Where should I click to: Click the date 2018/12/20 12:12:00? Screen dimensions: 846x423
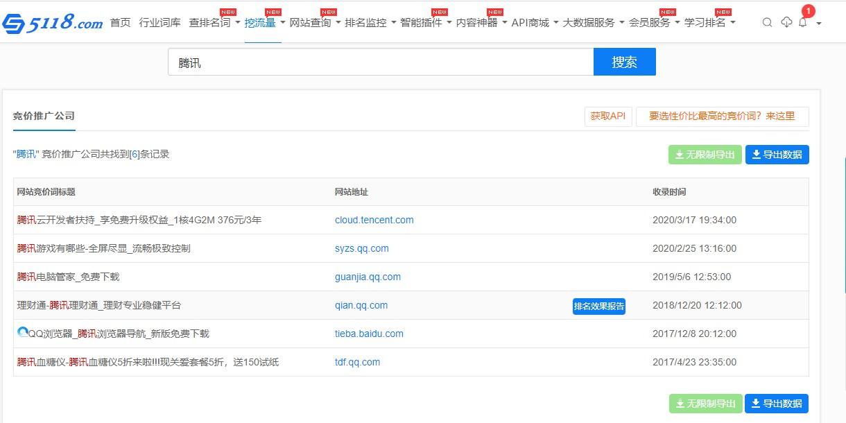point(698,305)
